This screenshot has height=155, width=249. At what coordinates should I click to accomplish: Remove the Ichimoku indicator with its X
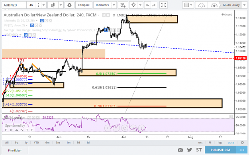(51, 21)
